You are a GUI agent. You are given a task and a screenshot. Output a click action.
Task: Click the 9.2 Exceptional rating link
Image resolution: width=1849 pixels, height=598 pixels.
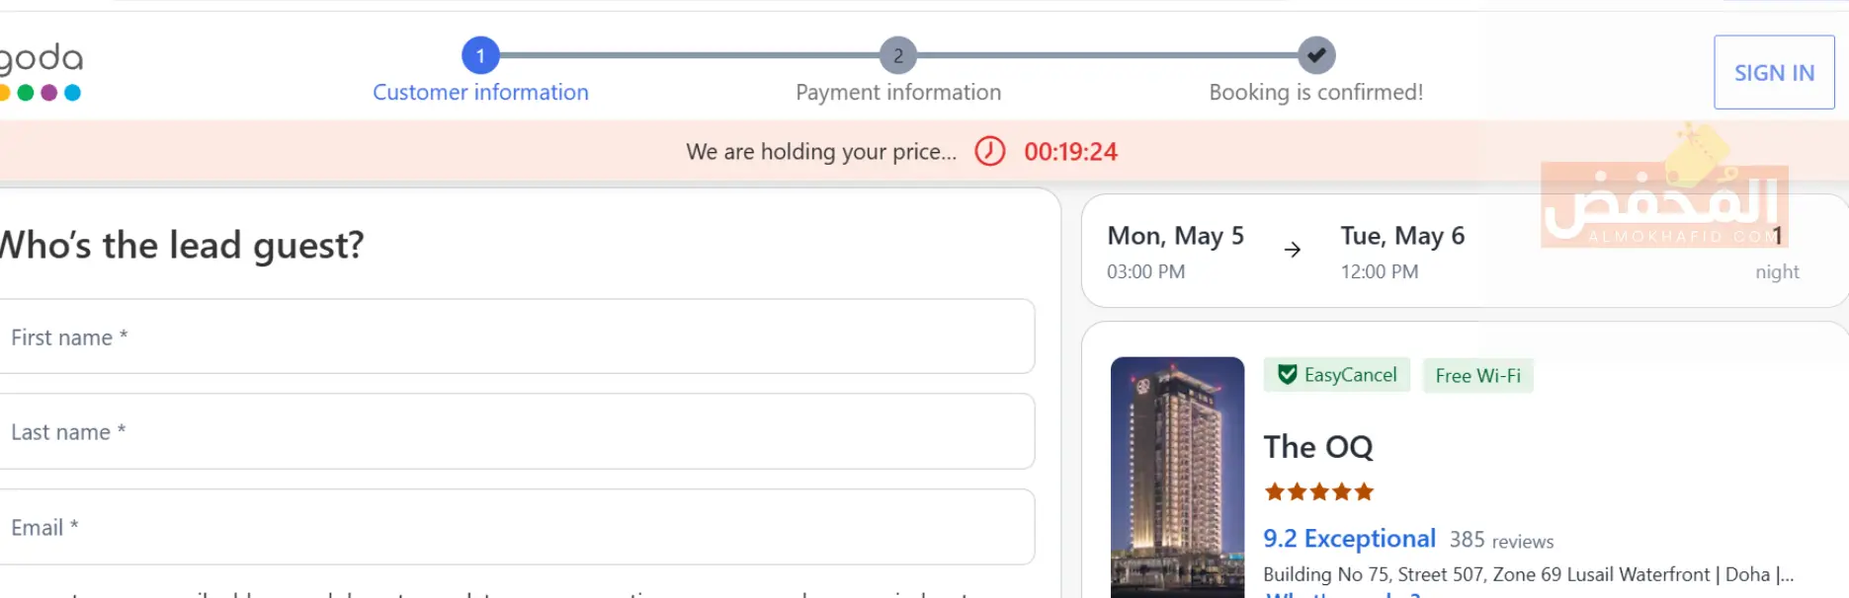[x=1349, y=539]
